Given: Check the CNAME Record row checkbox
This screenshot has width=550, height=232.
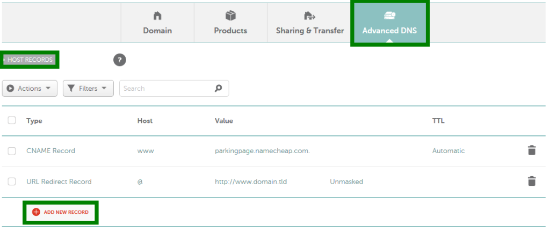Looking at the screenshot, I should 12,151.
